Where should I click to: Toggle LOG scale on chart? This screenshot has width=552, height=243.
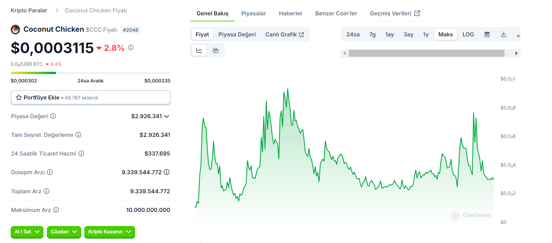pos(468,34)
